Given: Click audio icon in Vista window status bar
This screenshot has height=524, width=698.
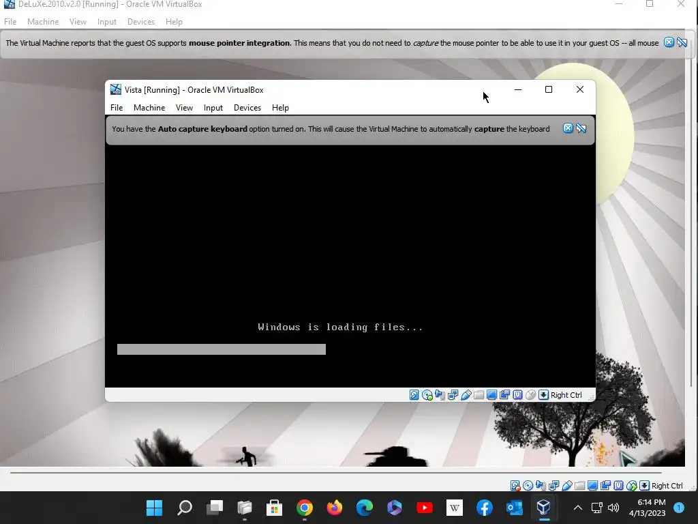Looking at the screenshot, I should click(440, 395).
